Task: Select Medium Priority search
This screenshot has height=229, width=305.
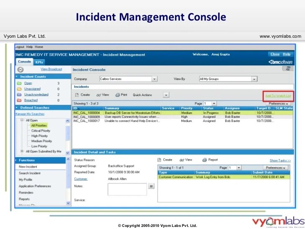Action: (x=41, y=141)
